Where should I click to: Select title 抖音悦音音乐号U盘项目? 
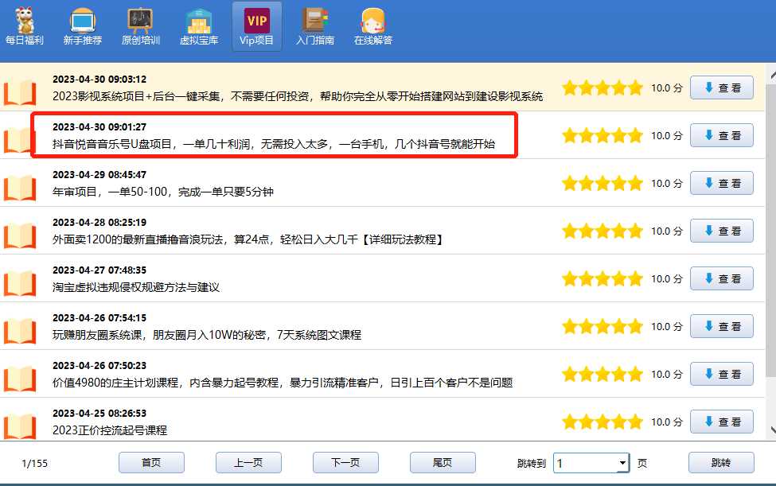tap(274, 144)
